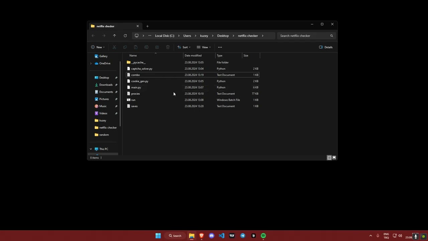Expand the hidden breadcrumb ellipsis
The image size is (428, 241).
[149, 36]
